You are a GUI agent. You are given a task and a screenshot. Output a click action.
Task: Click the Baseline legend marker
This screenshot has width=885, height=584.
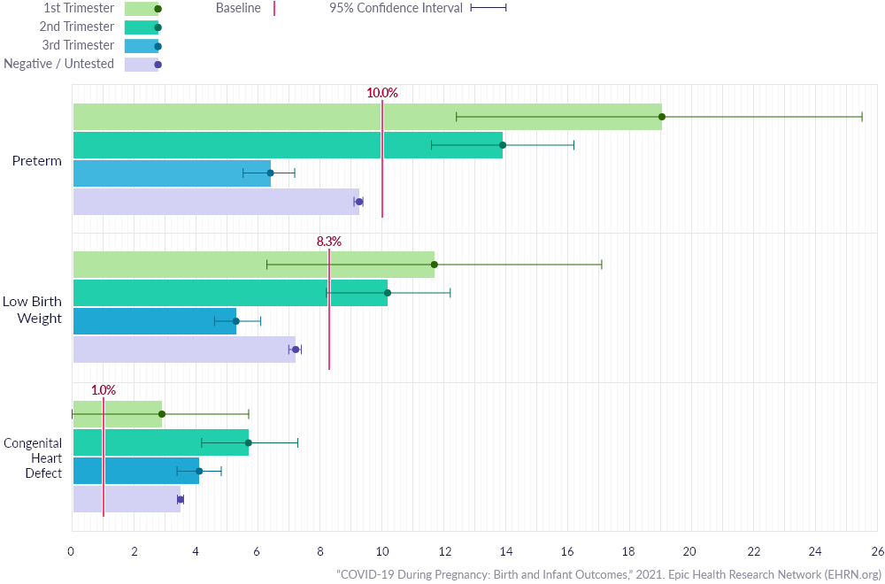[274, 9]
